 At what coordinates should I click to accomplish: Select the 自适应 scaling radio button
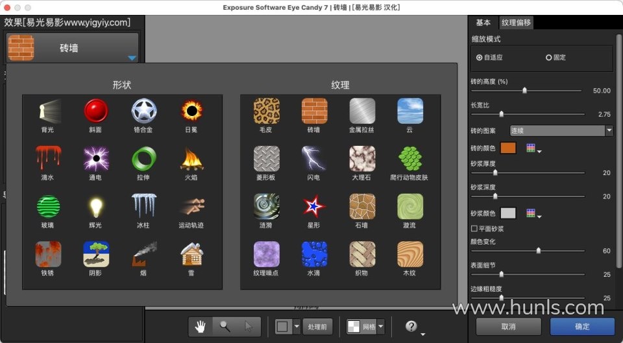[x=480, y=58]
